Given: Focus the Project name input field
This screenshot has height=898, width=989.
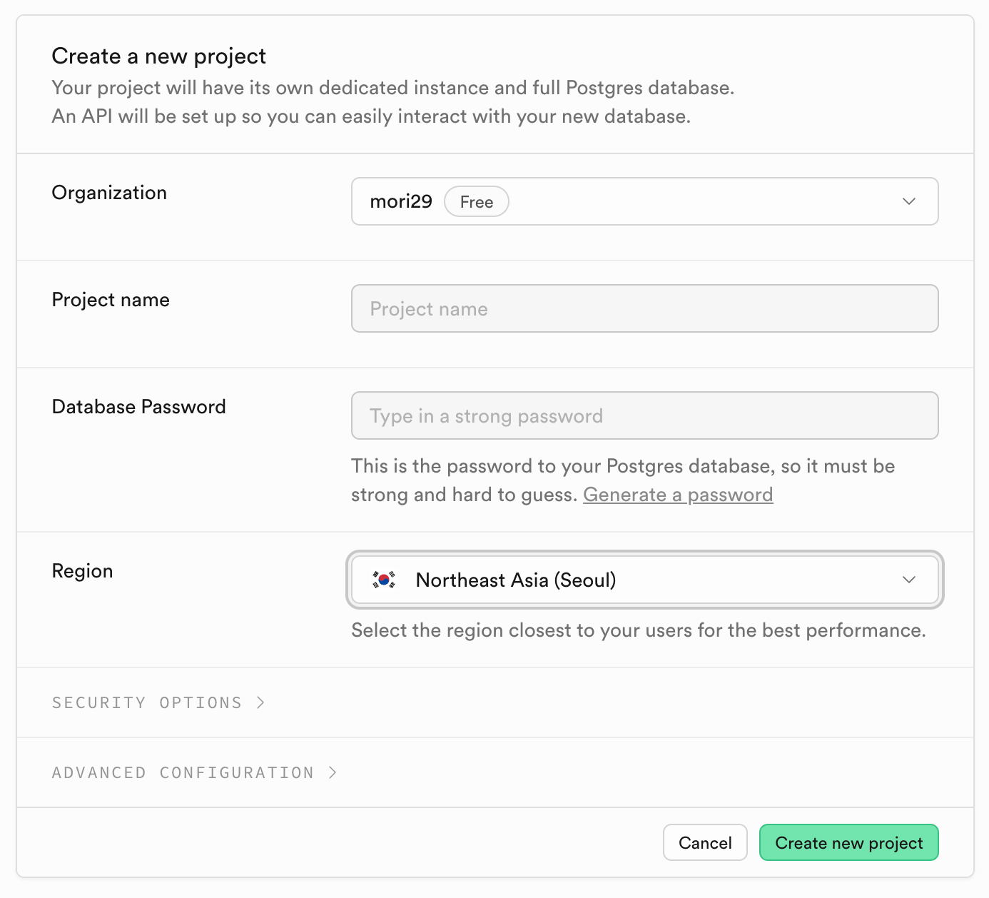Looking at the screenshot, I should [x=644, y=308].
